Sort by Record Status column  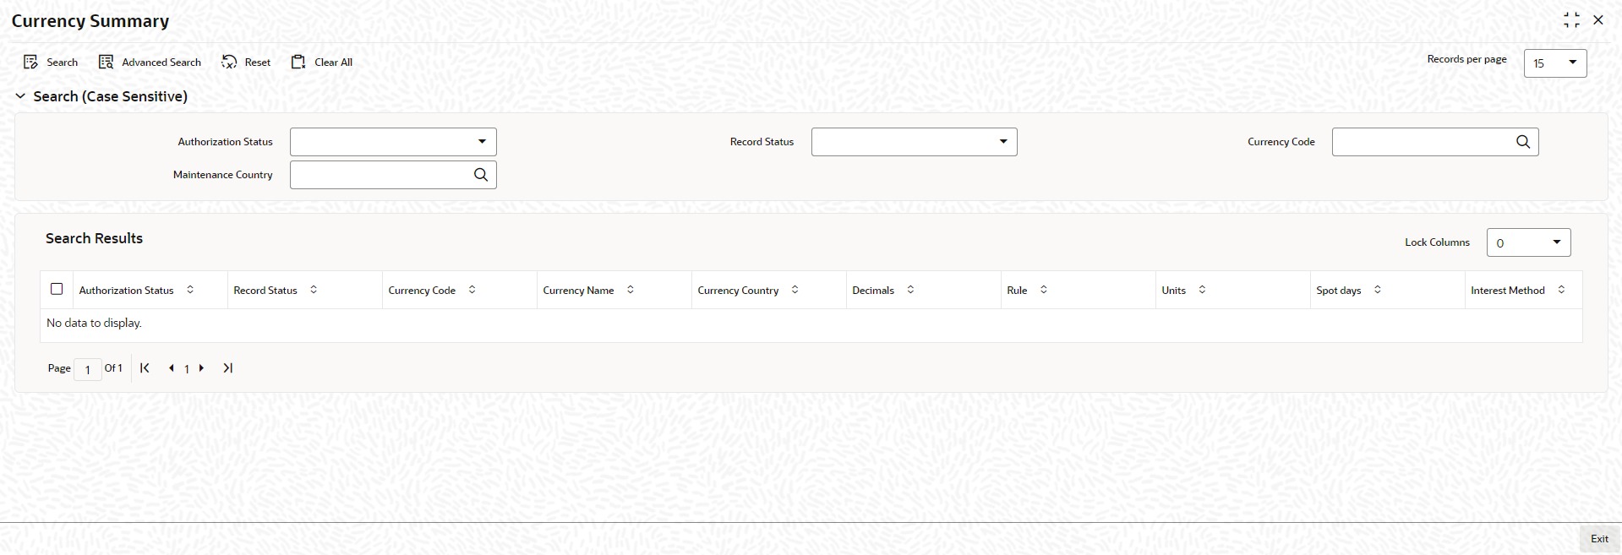click(314, 290)
